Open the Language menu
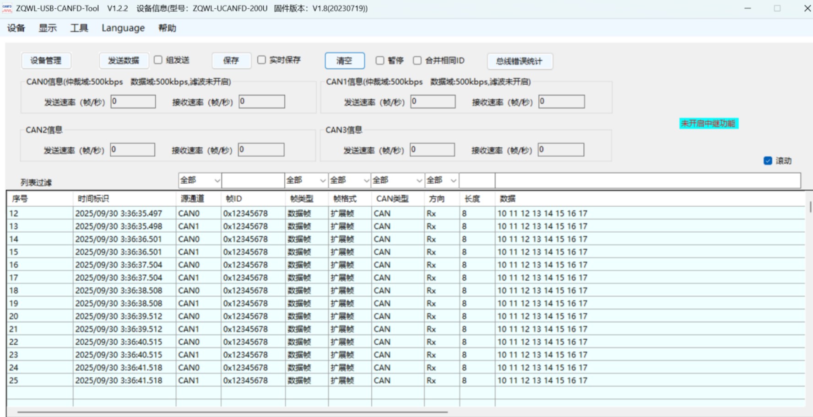This screenshot has height=417, width=813. (123, 28)
